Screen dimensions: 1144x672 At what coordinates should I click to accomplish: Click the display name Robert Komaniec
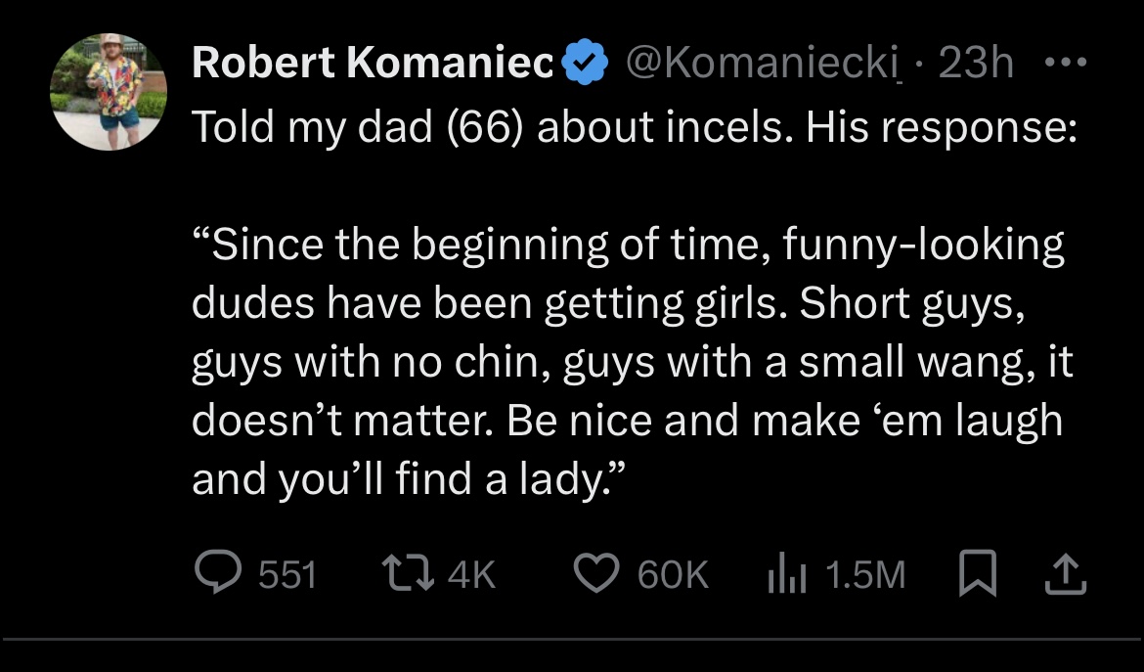click(373, 64)
